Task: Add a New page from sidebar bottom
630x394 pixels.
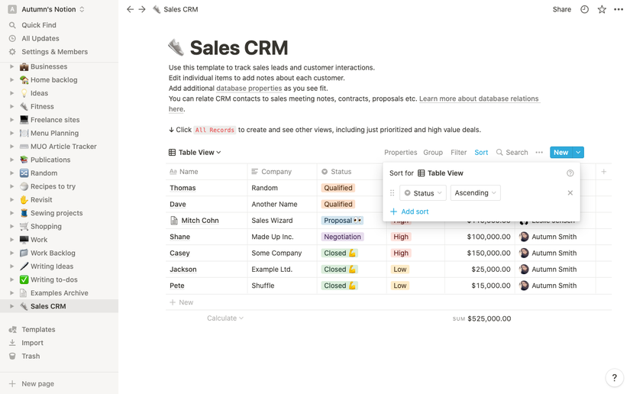Action: [31, 383]
